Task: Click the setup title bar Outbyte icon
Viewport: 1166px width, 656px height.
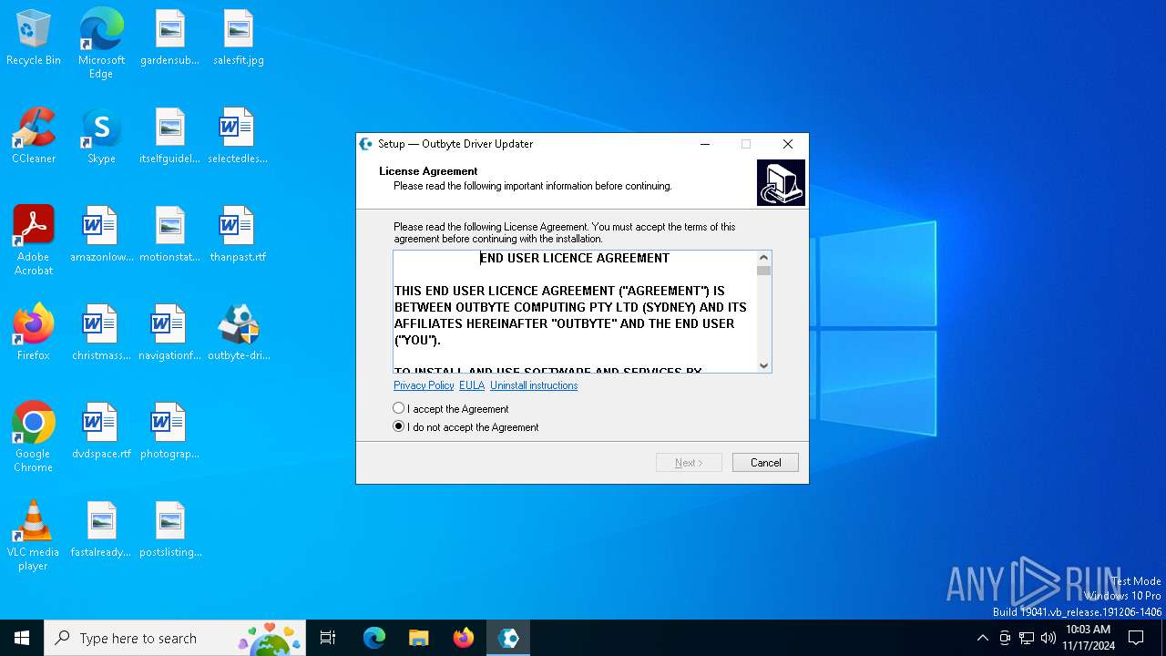Action: [366, 144]
